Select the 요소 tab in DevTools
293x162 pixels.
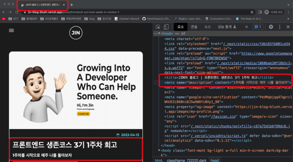pos(180,27)
